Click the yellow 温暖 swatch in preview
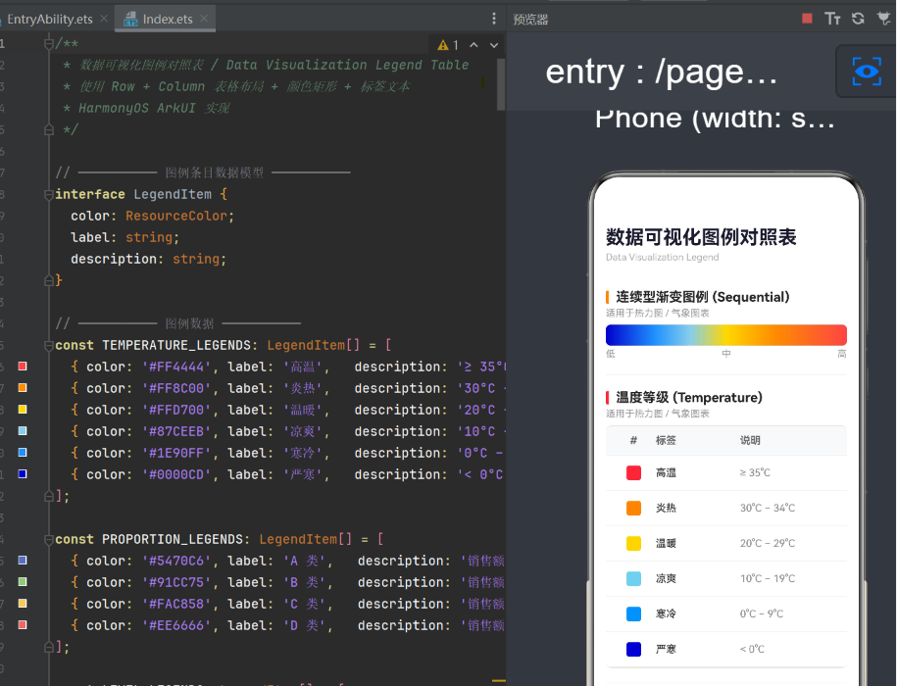 point(633,543)
